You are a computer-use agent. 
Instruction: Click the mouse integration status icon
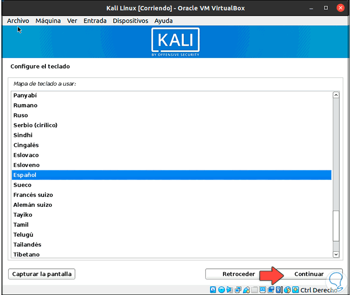tap(287, 290)
